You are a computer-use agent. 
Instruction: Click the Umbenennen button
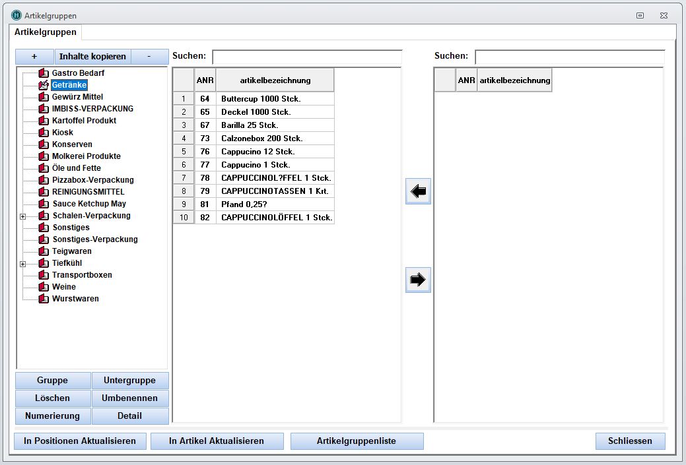(x=129, y=398)
